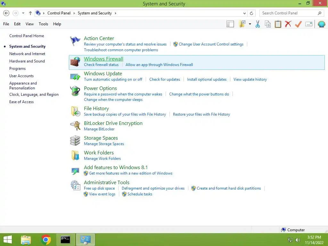Click the Control Panel breadcrumb

(59, 13)
